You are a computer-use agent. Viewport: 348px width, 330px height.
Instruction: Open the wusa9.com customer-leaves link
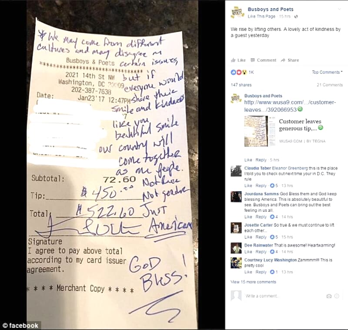(290, 106)
